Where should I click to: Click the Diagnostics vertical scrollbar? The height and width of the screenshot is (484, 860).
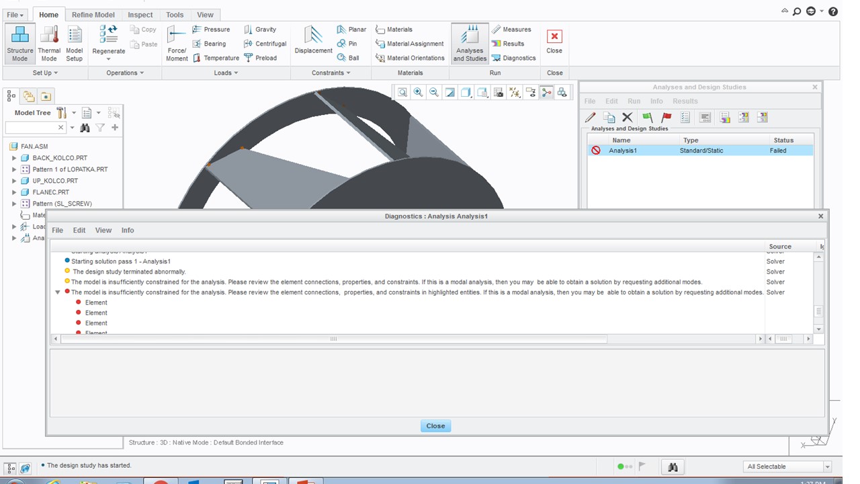tap(818, 311)
